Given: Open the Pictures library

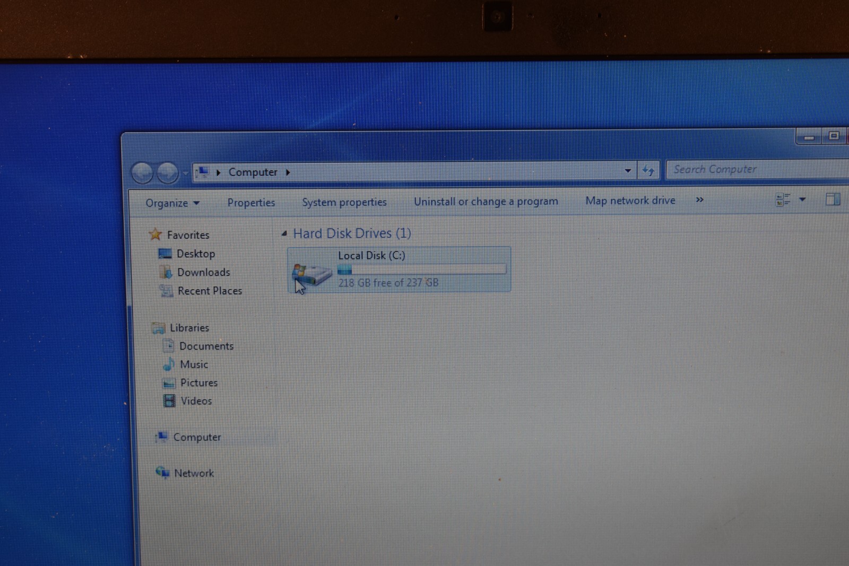Looking at the screenshot, I should point(199,382).
